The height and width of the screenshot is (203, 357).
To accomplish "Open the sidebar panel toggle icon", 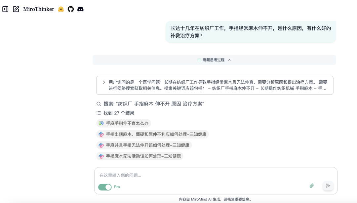I will tap(5, 9).
